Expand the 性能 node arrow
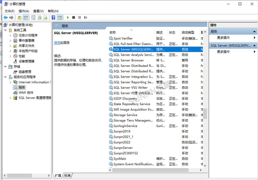 10,56
